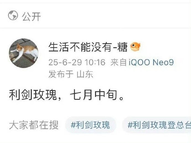Select the 25-6-29 post date

coord(65,62)
